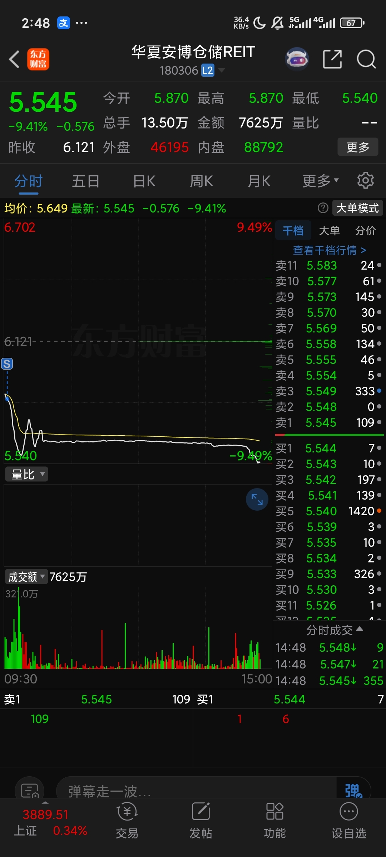Tap the 卖3 5.549 order row

point(329,391)
